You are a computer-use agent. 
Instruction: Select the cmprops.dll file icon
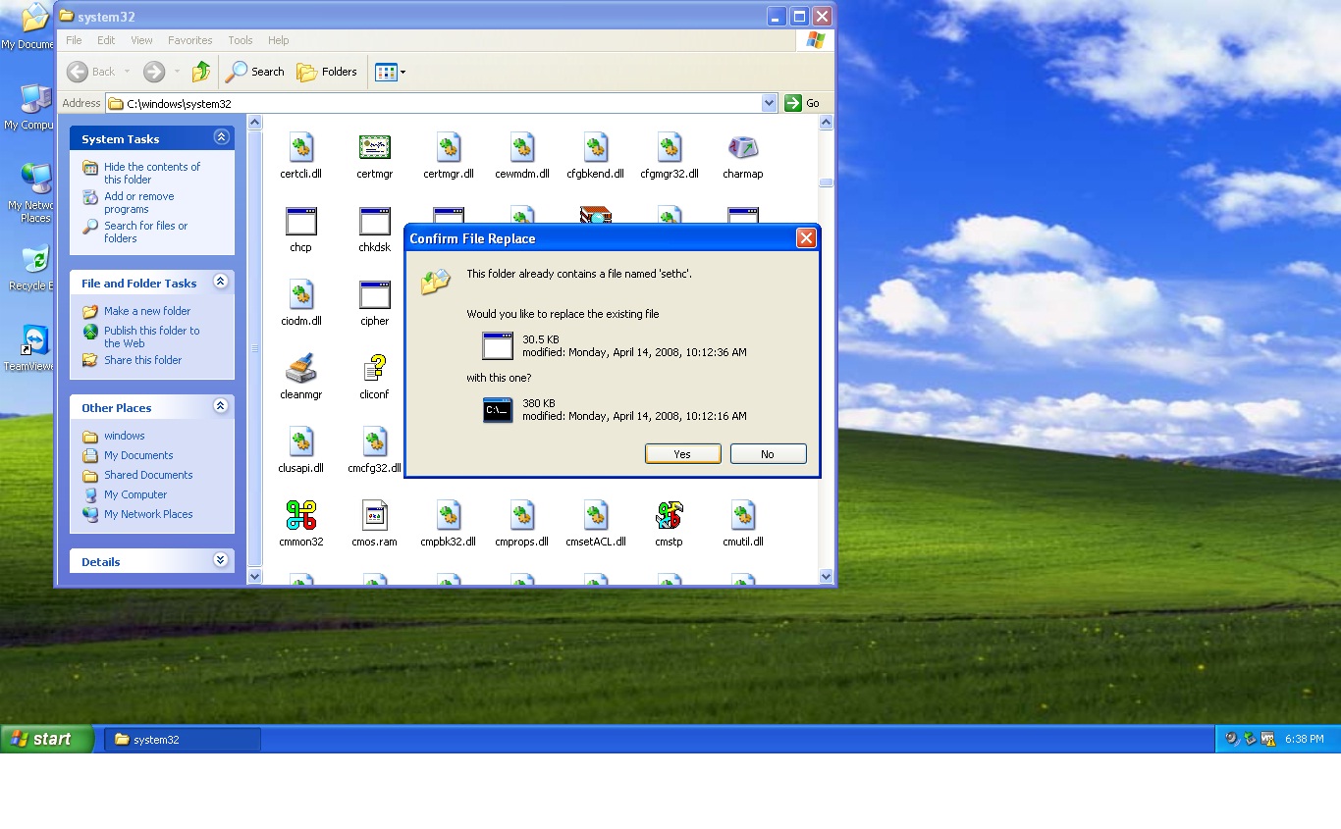coord(521,516)
